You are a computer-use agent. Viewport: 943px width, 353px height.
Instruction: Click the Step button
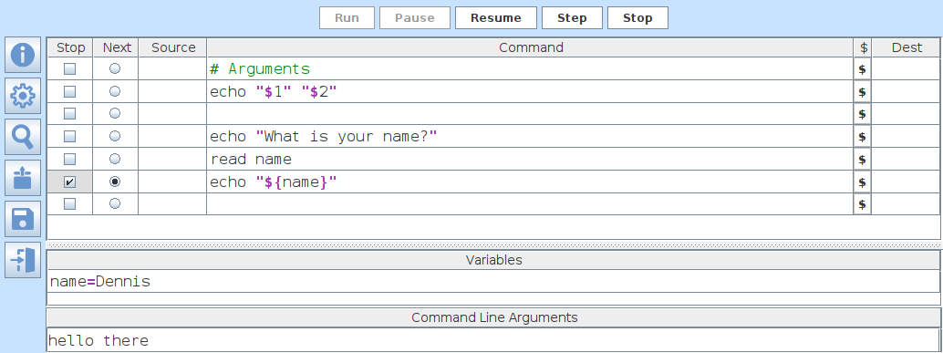(x=572, y=18)
